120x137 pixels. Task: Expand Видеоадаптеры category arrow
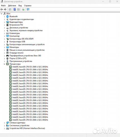5,22
